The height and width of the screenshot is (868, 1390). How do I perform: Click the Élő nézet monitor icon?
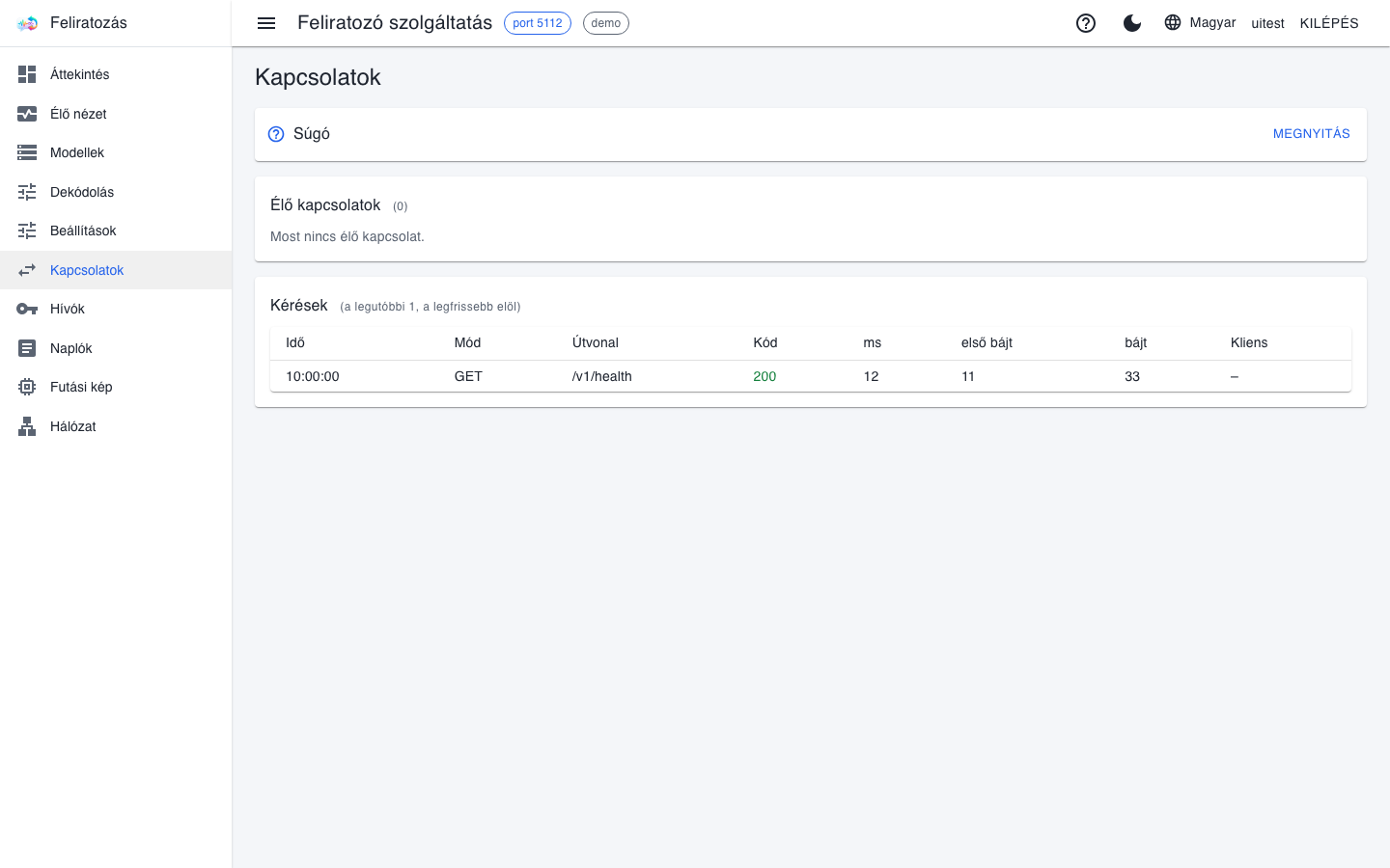tap(27, 114)
